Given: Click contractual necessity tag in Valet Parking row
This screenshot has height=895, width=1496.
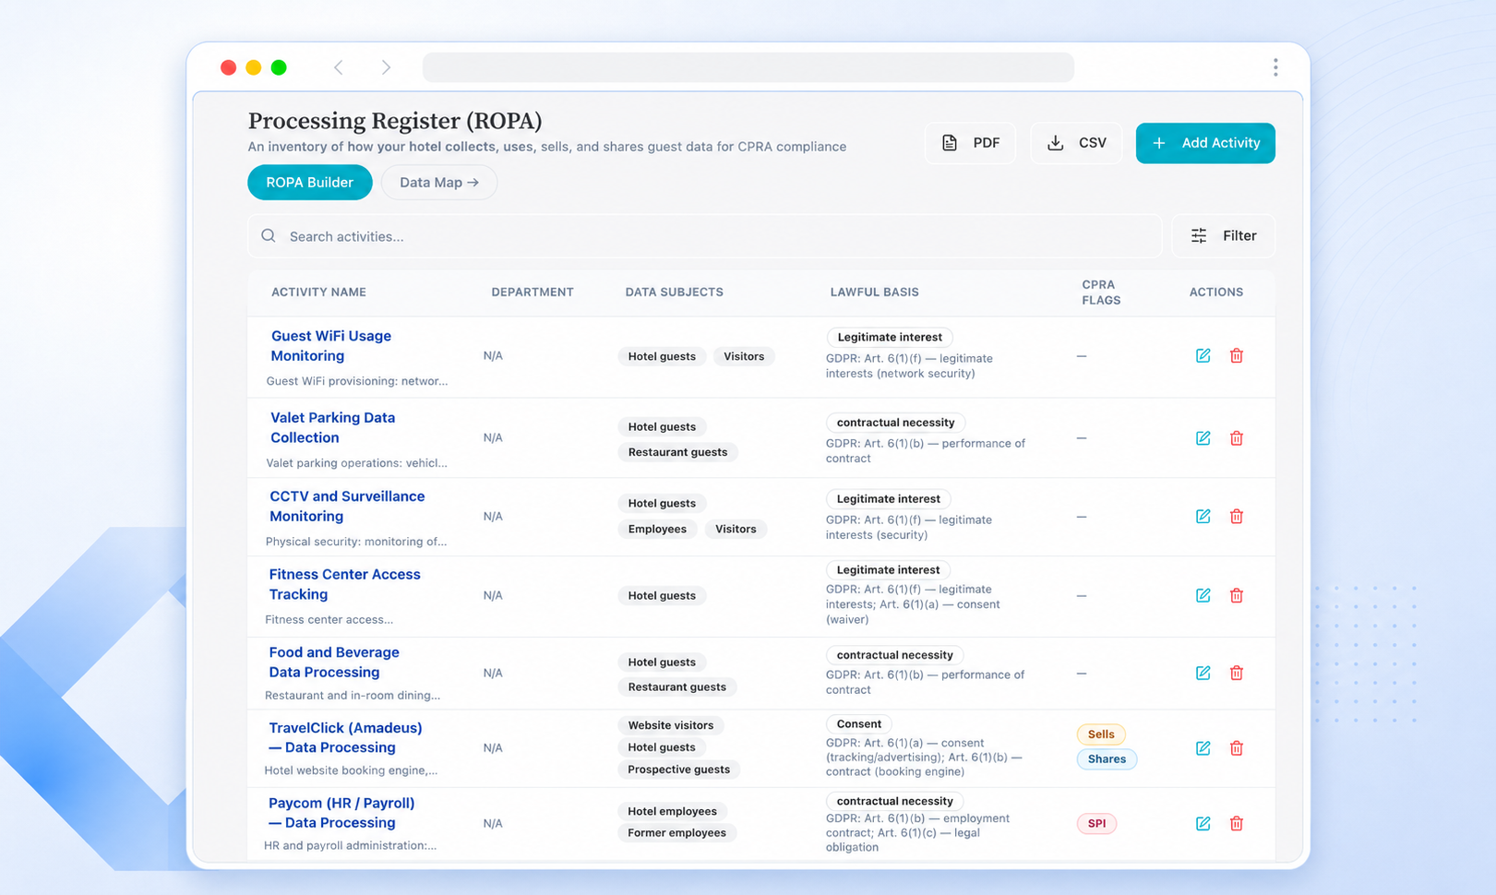Looking at the screenshot, I should (x=895, y=423).
